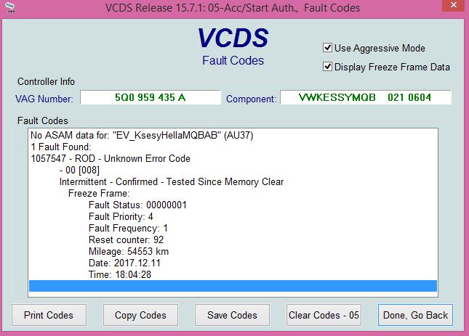
Task: Select the 'Freeze Frame:' line
Action: point(99,193)
